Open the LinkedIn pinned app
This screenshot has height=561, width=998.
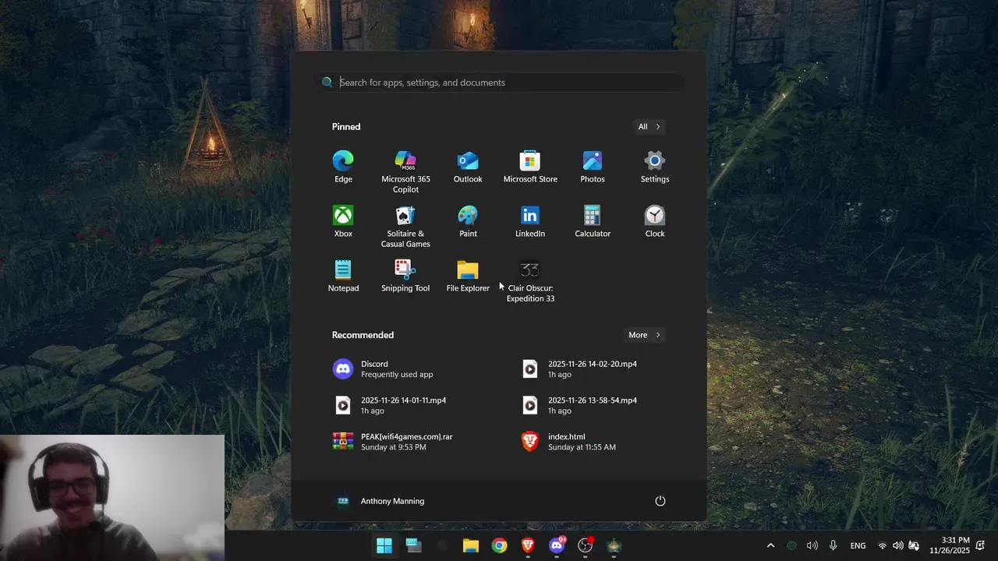[530, 222]
